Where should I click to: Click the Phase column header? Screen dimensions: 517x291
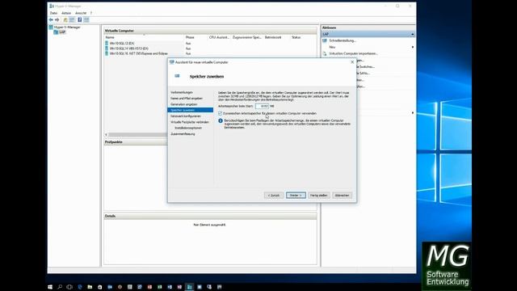click(195, 38)
